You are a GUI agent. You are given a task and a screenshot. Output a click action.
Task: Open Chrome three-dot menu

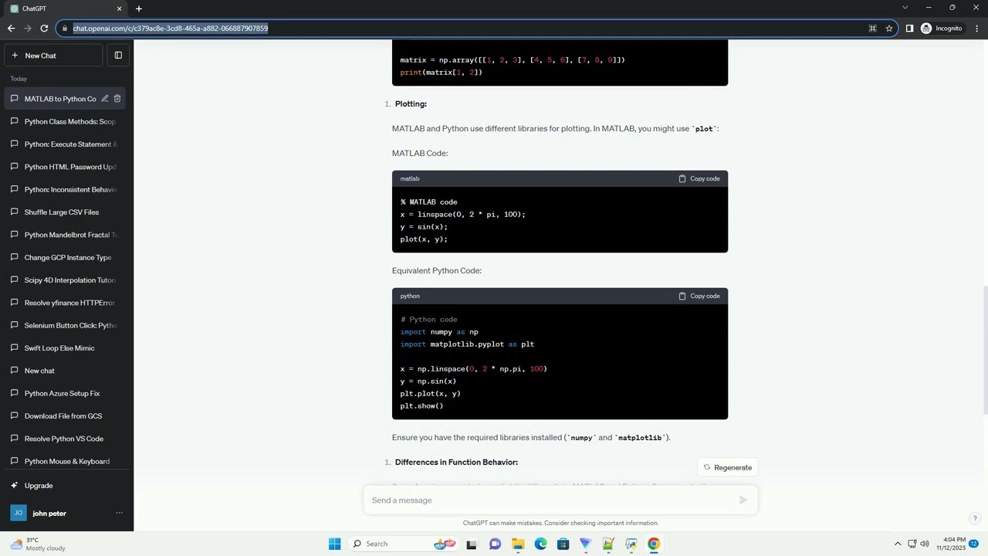(x=977, y=29)
